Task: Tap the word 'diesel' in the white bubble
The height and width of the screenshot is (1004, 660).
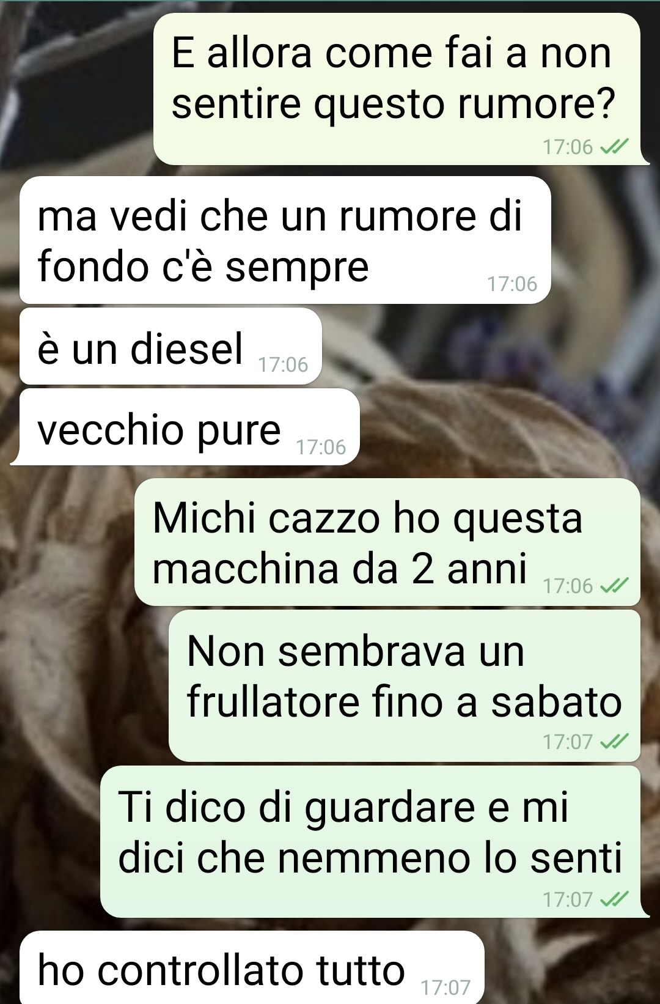Action: click(187, 348)
